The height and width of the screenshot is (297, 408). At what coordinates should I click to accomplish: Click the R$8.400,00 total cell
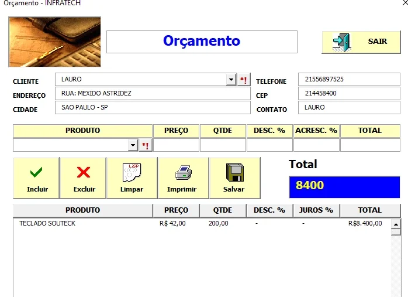(365, 223)
